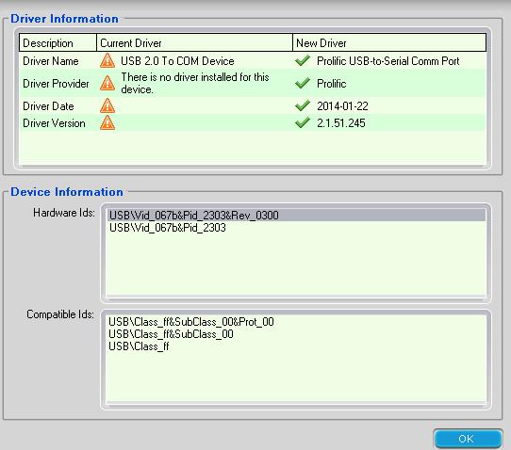Click the warning icon in Driver Date row
This screenshot has width=511, height=450.
click(107, 106)
